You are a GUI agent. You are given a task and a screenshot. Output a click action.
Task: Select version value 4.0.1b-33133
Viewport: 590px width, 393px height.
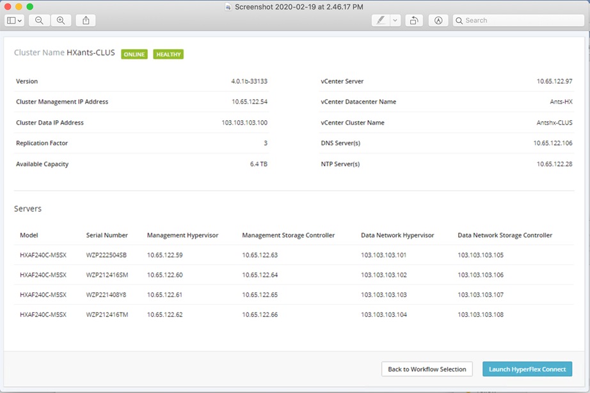click(x=249, y=81)
